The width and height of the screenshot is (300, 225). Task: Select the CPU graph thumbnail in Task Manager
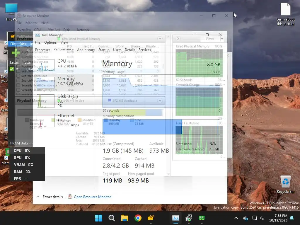pyautogui.click(x=45, y=65)
